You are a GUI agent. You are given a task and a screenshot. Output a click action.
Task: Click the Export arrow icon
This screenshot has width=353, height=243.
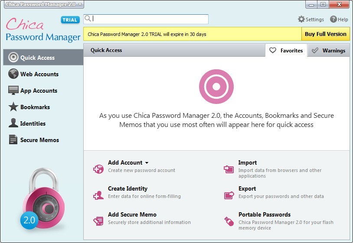(x=229, y=195)
